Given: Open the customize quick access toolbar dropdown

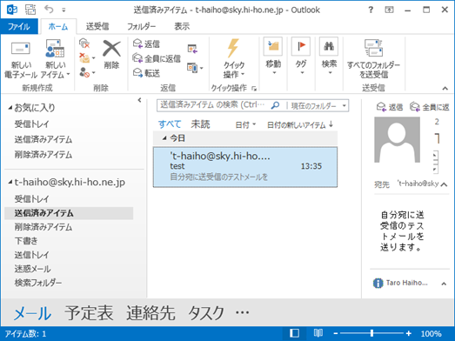Looking at the screenshot, I should [x=64, y=10].
